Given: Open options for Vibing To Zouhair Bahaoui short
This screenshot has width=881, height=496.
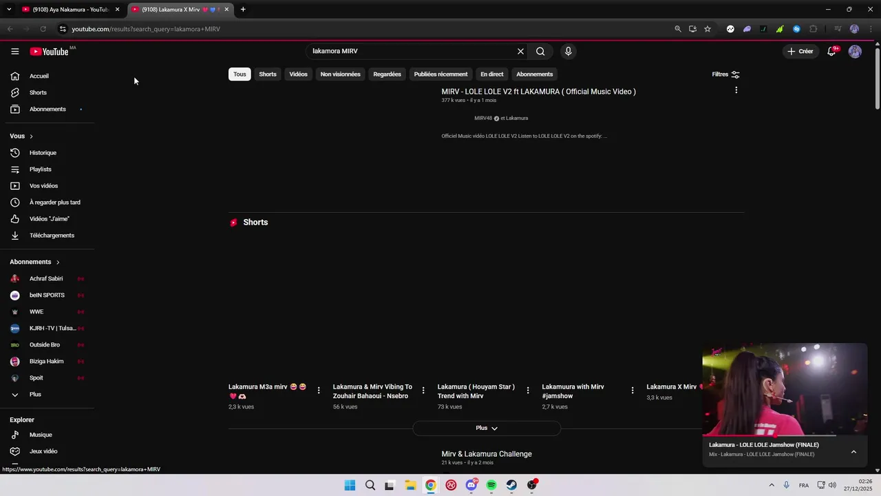Looking at the screenshot, I should point(423,391).
